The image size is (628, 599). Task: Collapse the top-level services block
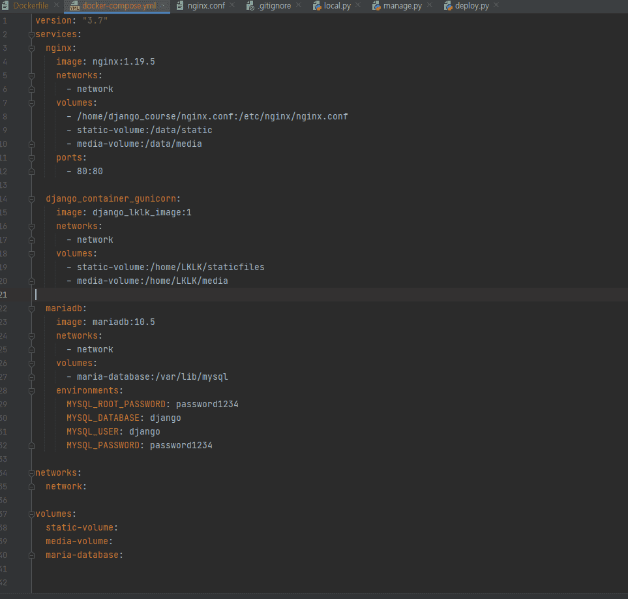coord(32,35)
